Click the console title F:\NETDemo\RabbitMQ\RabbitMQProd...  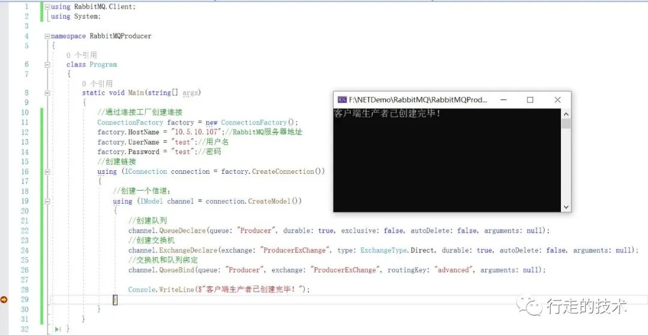pyautogui.click(x=418, y=100)
